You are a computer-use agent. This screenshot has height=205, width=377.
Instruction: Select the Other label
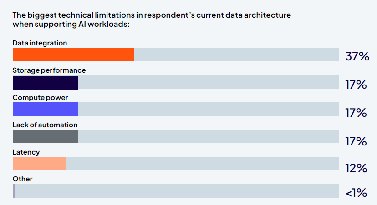coord(23,179)
